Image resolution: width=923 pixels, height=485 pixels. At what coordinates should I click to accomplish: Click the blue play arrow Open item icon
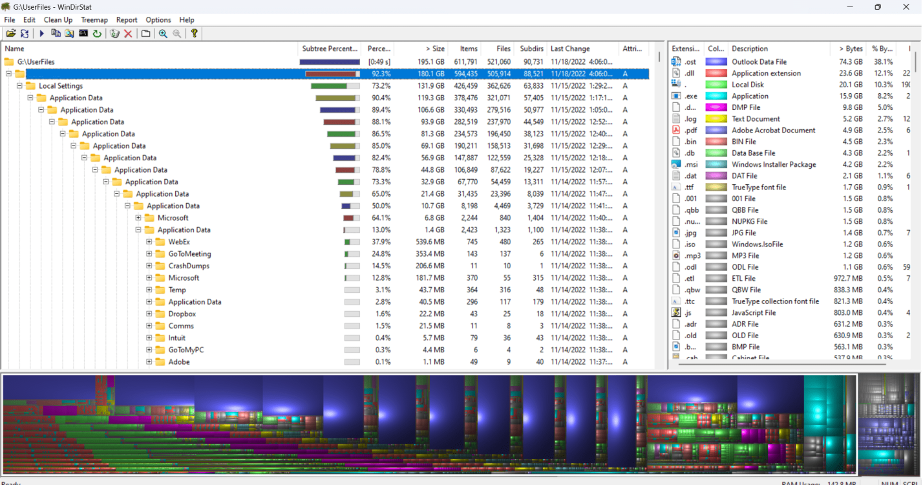pos(42,33)
